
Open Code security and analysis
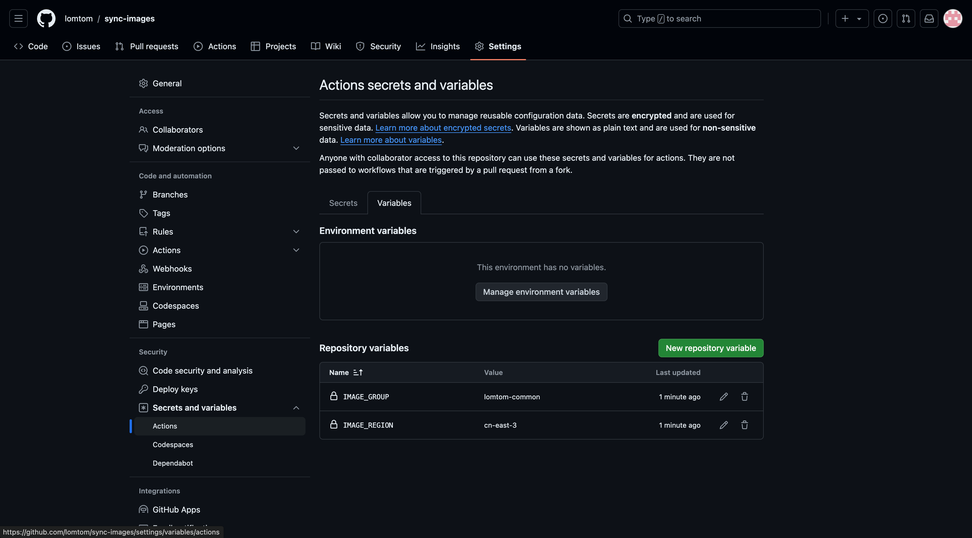[220, 371]
